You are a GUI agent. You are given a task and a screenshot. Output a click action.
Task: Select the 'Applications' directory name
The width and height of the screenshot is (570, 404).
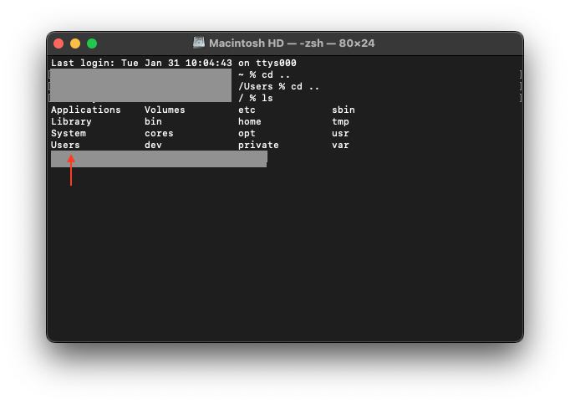86,110
